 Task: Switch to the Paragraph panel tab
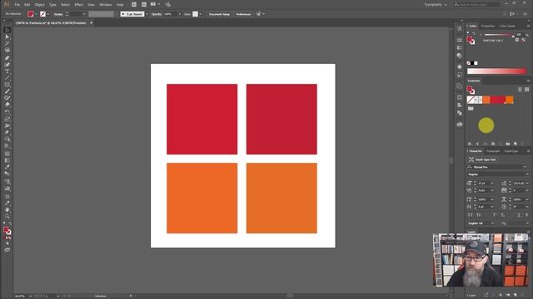pos(493,151)
